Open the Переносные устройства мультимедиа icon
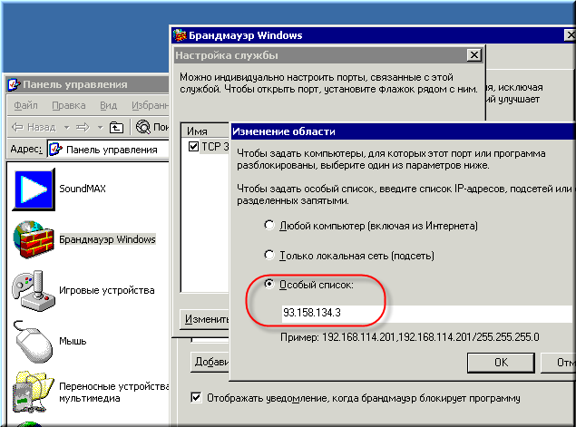 (x=34, y=392)
